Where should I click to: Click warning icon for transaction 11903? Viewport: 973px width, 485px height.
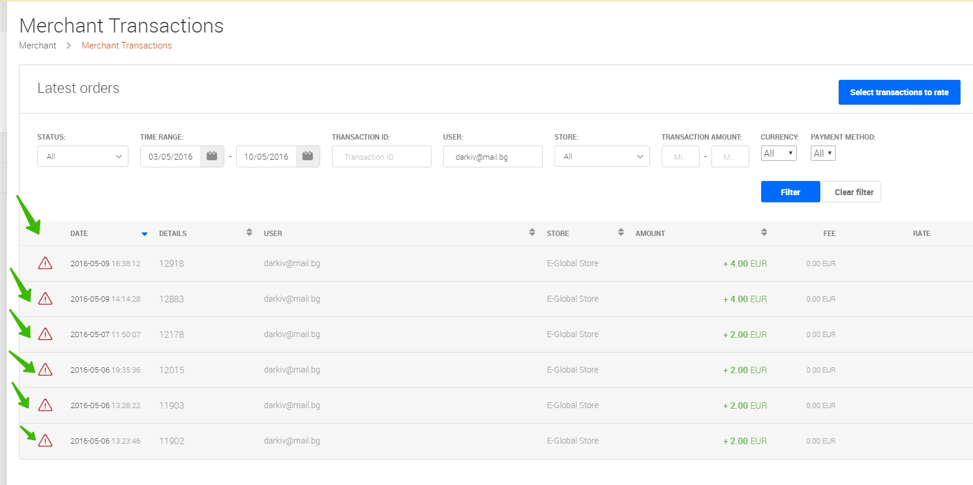tap(45, 405)
